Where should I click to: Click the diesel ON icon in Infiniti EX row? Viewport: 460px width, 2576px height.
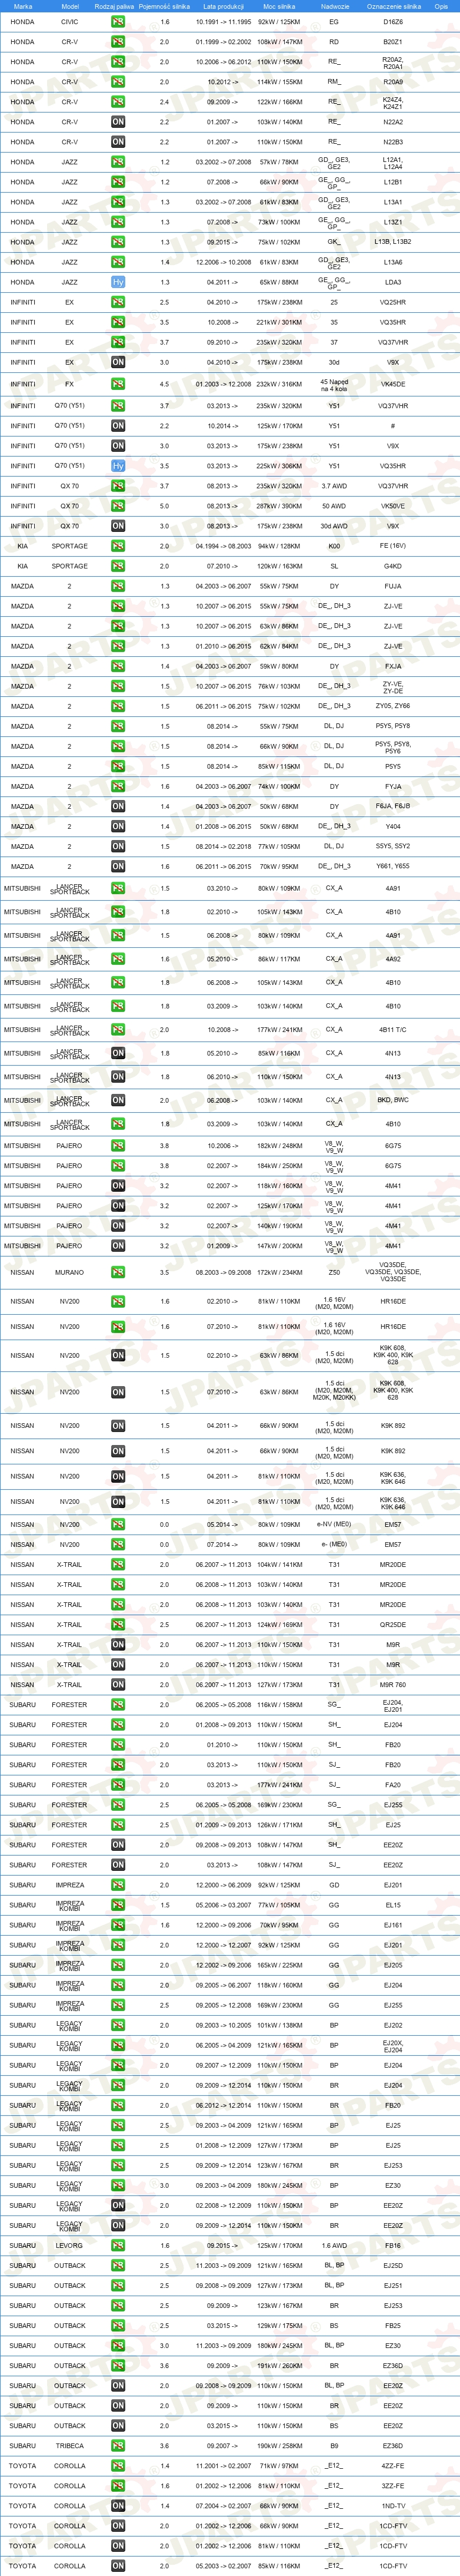pyautogui.click(x=118, y=362)
